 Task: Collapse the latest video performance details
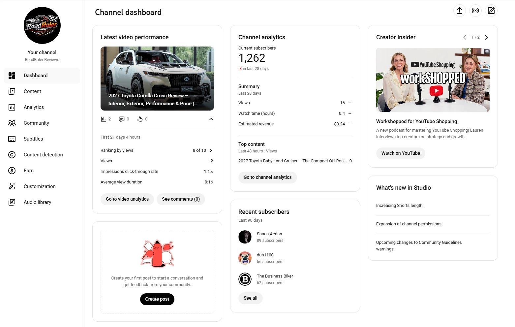[x=211, y=119]
